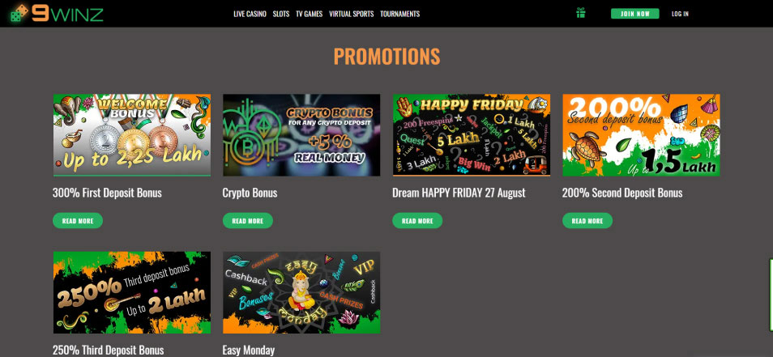The width and height of the screenshot is (773, 357).
Task: Open the Easy Monday banner image
Action: point(301,292)
